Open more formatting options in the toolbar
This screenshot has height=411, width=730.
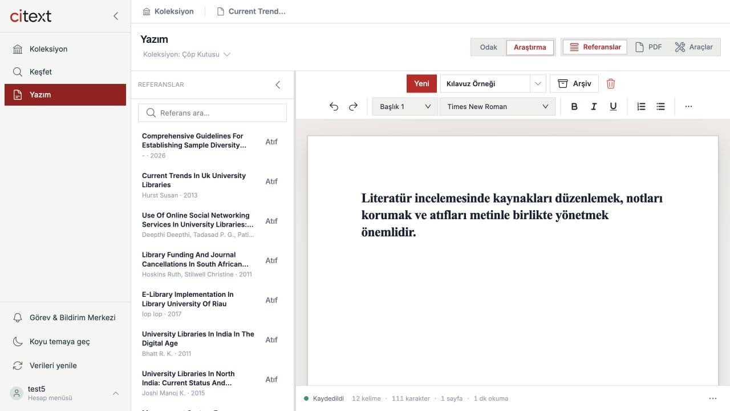tap(688, 107)
